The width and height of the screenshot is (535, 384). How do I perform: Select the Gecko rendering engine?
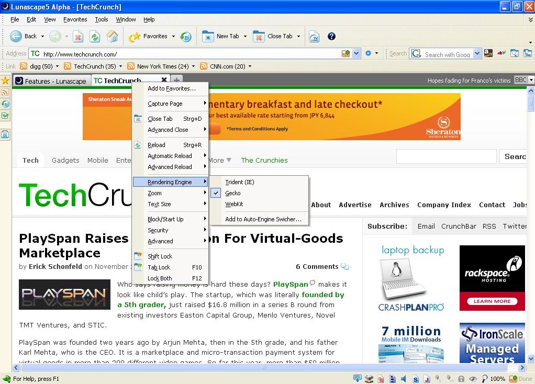[233, 193]
